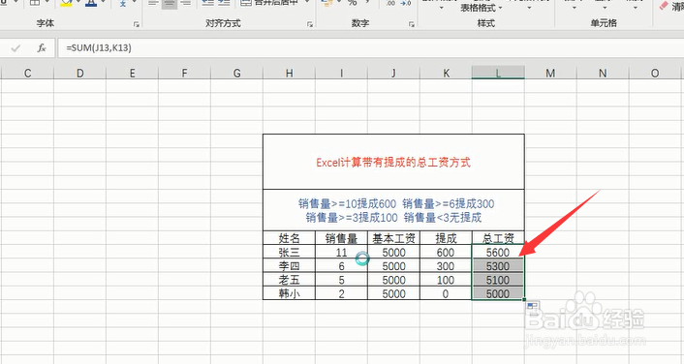Select column H header

(x=290, y=73)
